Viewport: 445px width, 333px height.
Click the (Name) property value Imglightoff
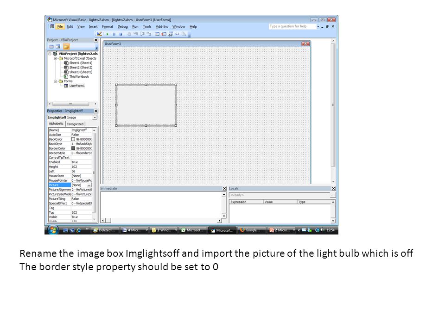(x=81, y=130)
